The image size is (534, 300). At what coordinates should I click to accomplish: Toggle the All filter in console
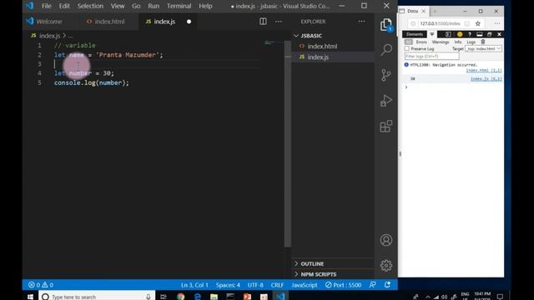(x=408, y=42)
